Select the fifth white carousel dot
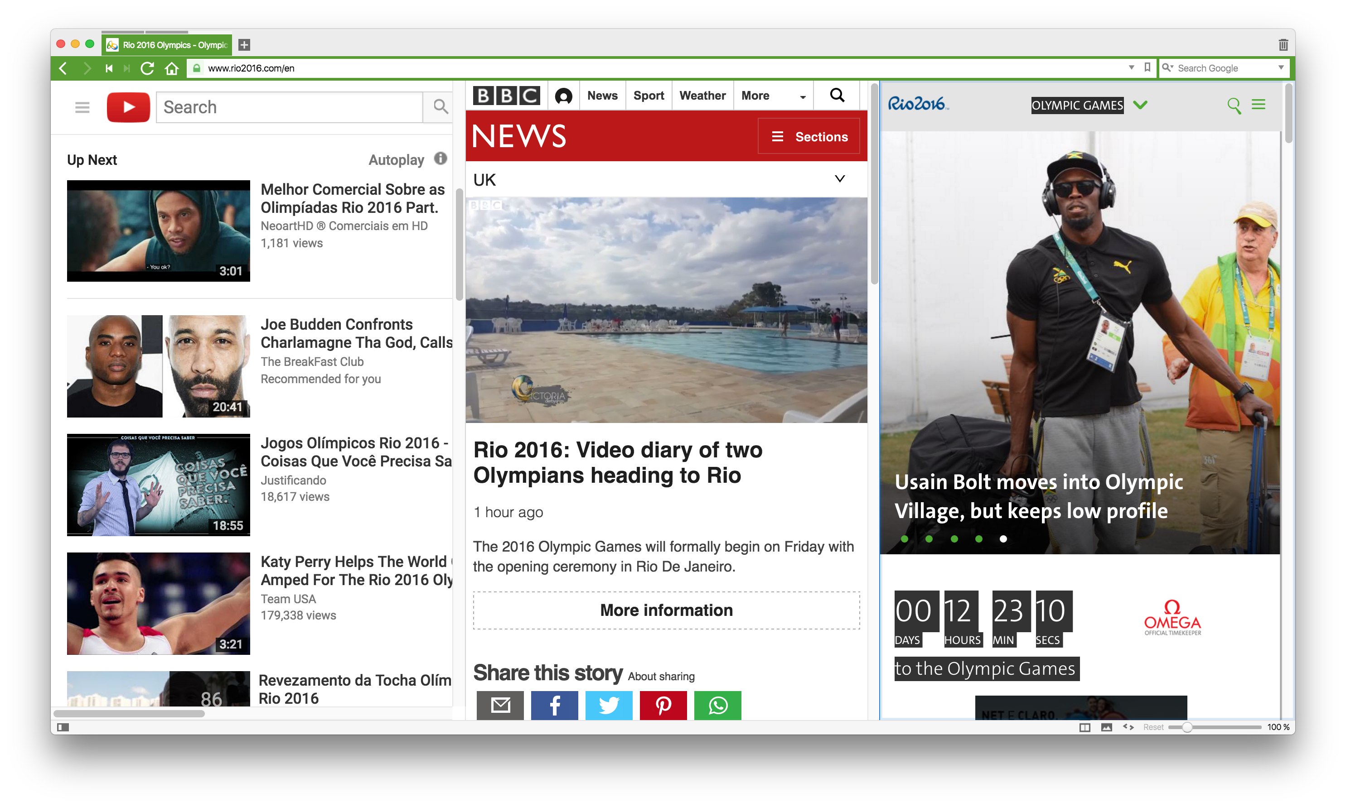Image resolution: width=1346 pixels, height=807 pixels. click(x=1003, y=539)
